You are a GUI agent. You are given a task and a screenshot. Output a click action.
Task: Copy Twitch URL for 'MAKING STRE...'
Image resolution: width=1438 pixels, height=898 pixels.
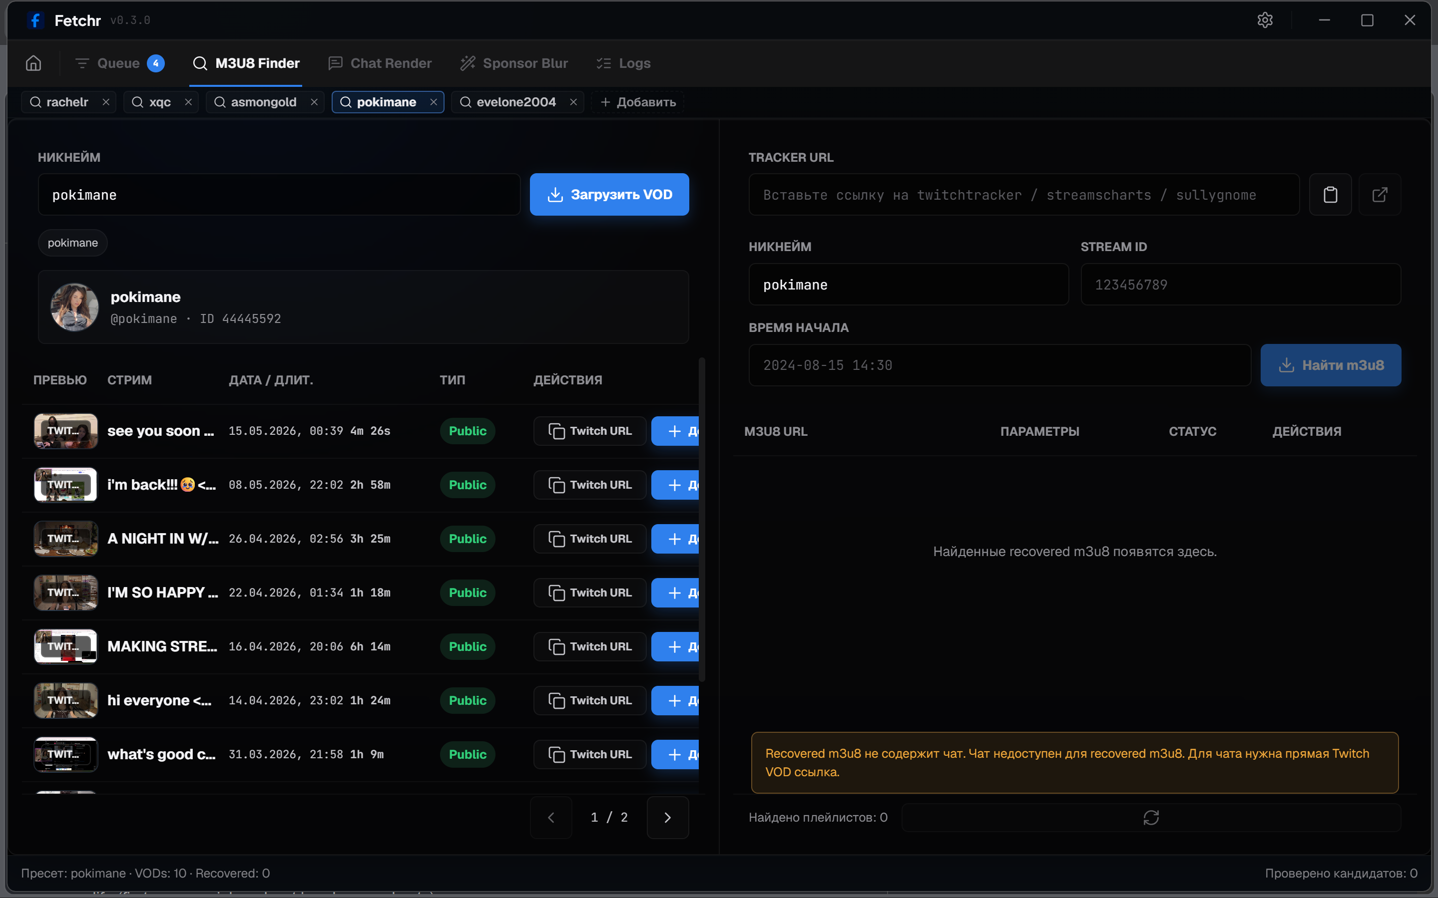[x=589, y=647]
